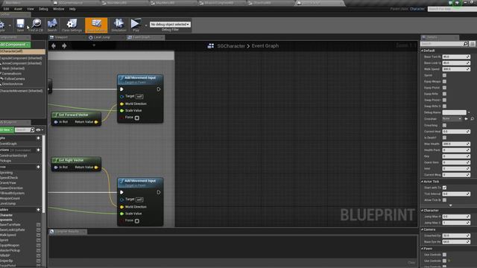Add new function with Functions plus icon

(38, 150)
